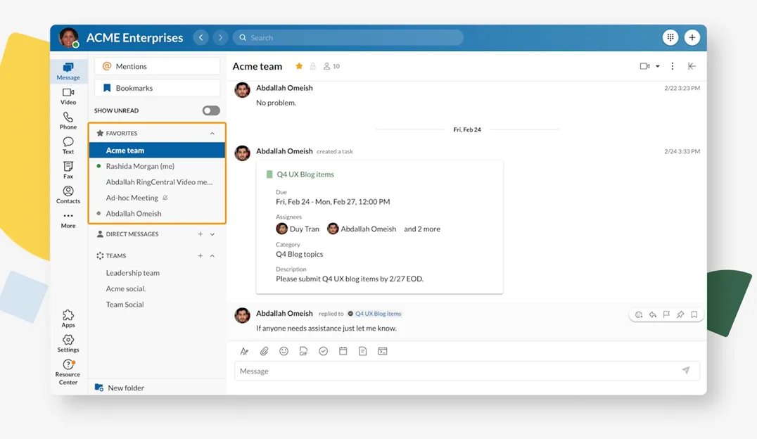This screenshot has width=757, height=439.
Task: Open the dial pad grid icon
Action: [x=670, y=37]
